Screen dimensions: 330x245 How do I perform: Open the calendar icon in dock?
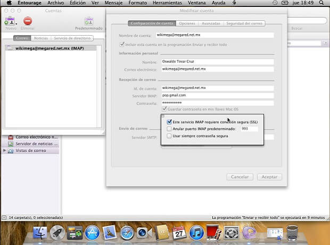[179, 233]
